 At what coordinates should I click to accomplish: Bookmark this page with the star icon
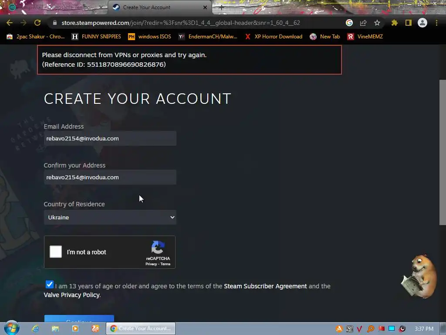point(377,23)
